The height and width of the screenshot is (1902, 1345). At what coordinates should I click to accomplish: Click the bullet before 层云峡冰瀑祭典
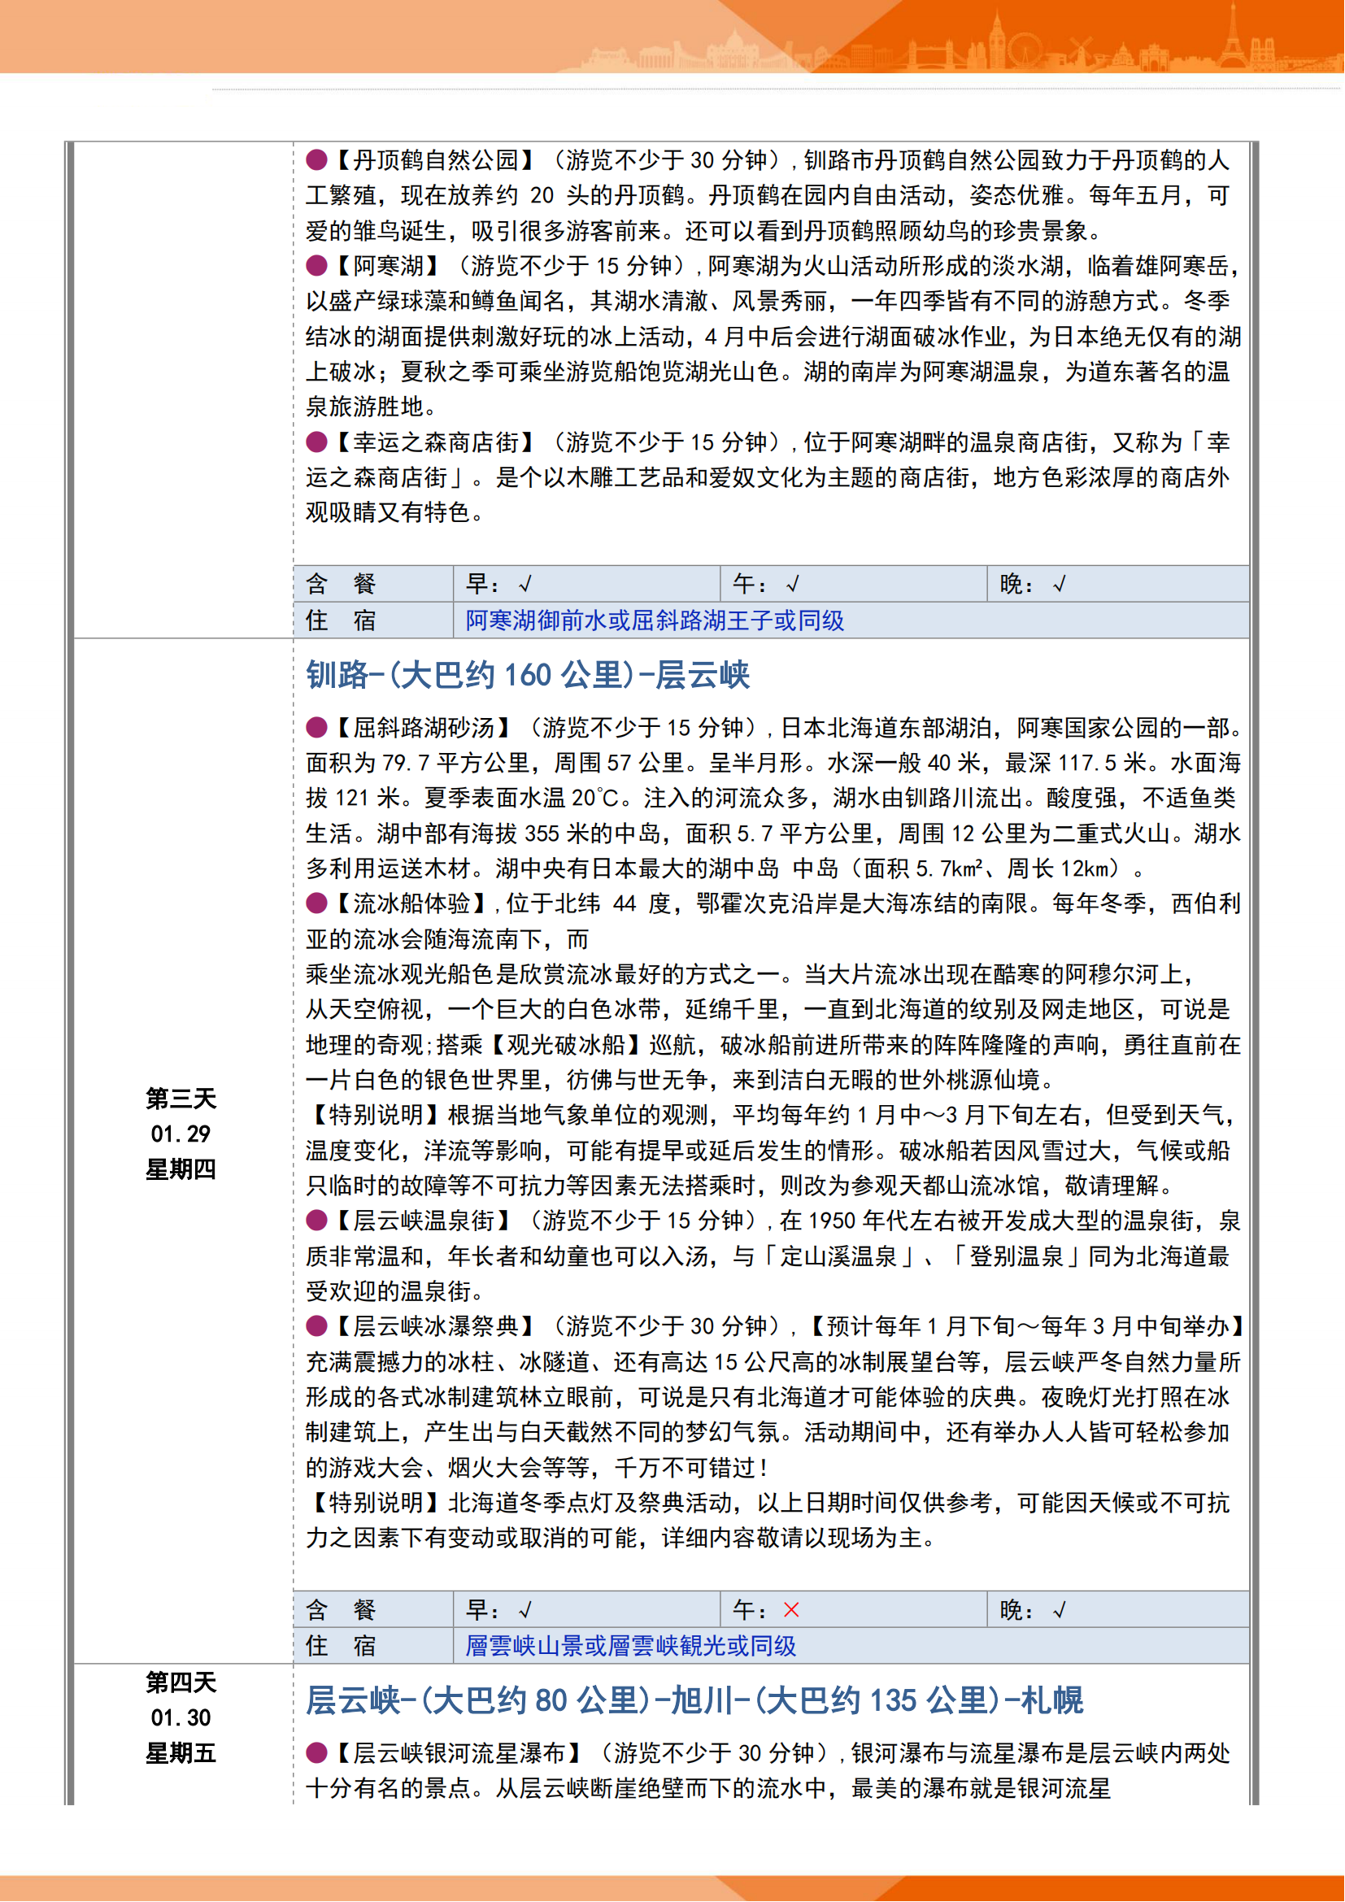(316, 1326)
